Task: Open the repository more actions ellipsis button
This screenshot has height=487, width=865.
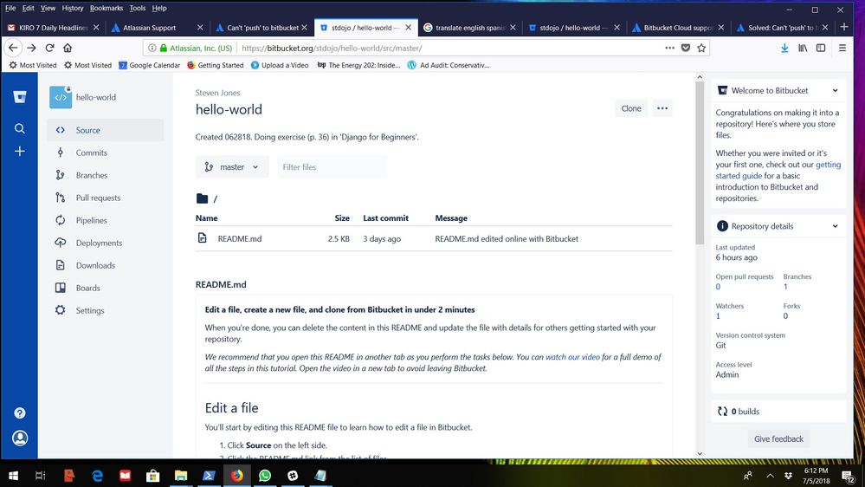Action: point(662,108)
